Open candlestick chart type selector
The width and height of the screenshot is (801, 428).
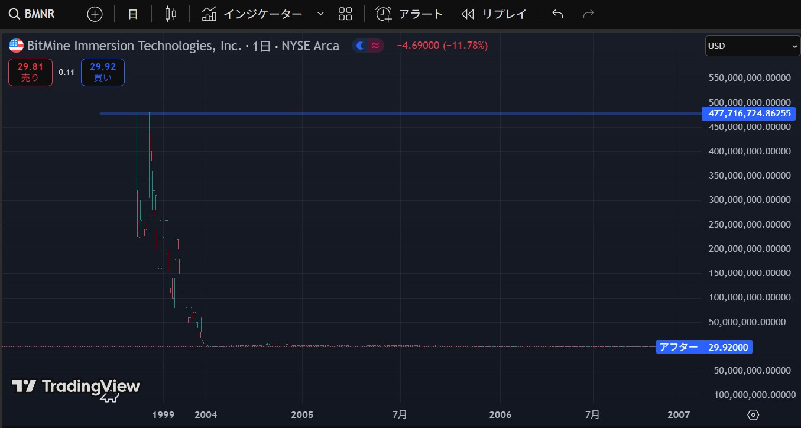pos(171,14)
